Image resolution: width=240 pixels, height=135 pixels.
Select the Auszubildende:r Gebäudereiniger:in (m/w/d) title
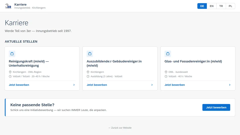click(x=114, y=63)
